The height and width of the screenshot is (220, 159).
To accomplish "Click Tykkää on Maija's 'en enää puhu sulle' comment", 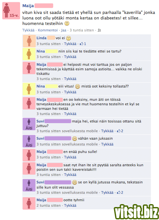I will tap(70, 157).
